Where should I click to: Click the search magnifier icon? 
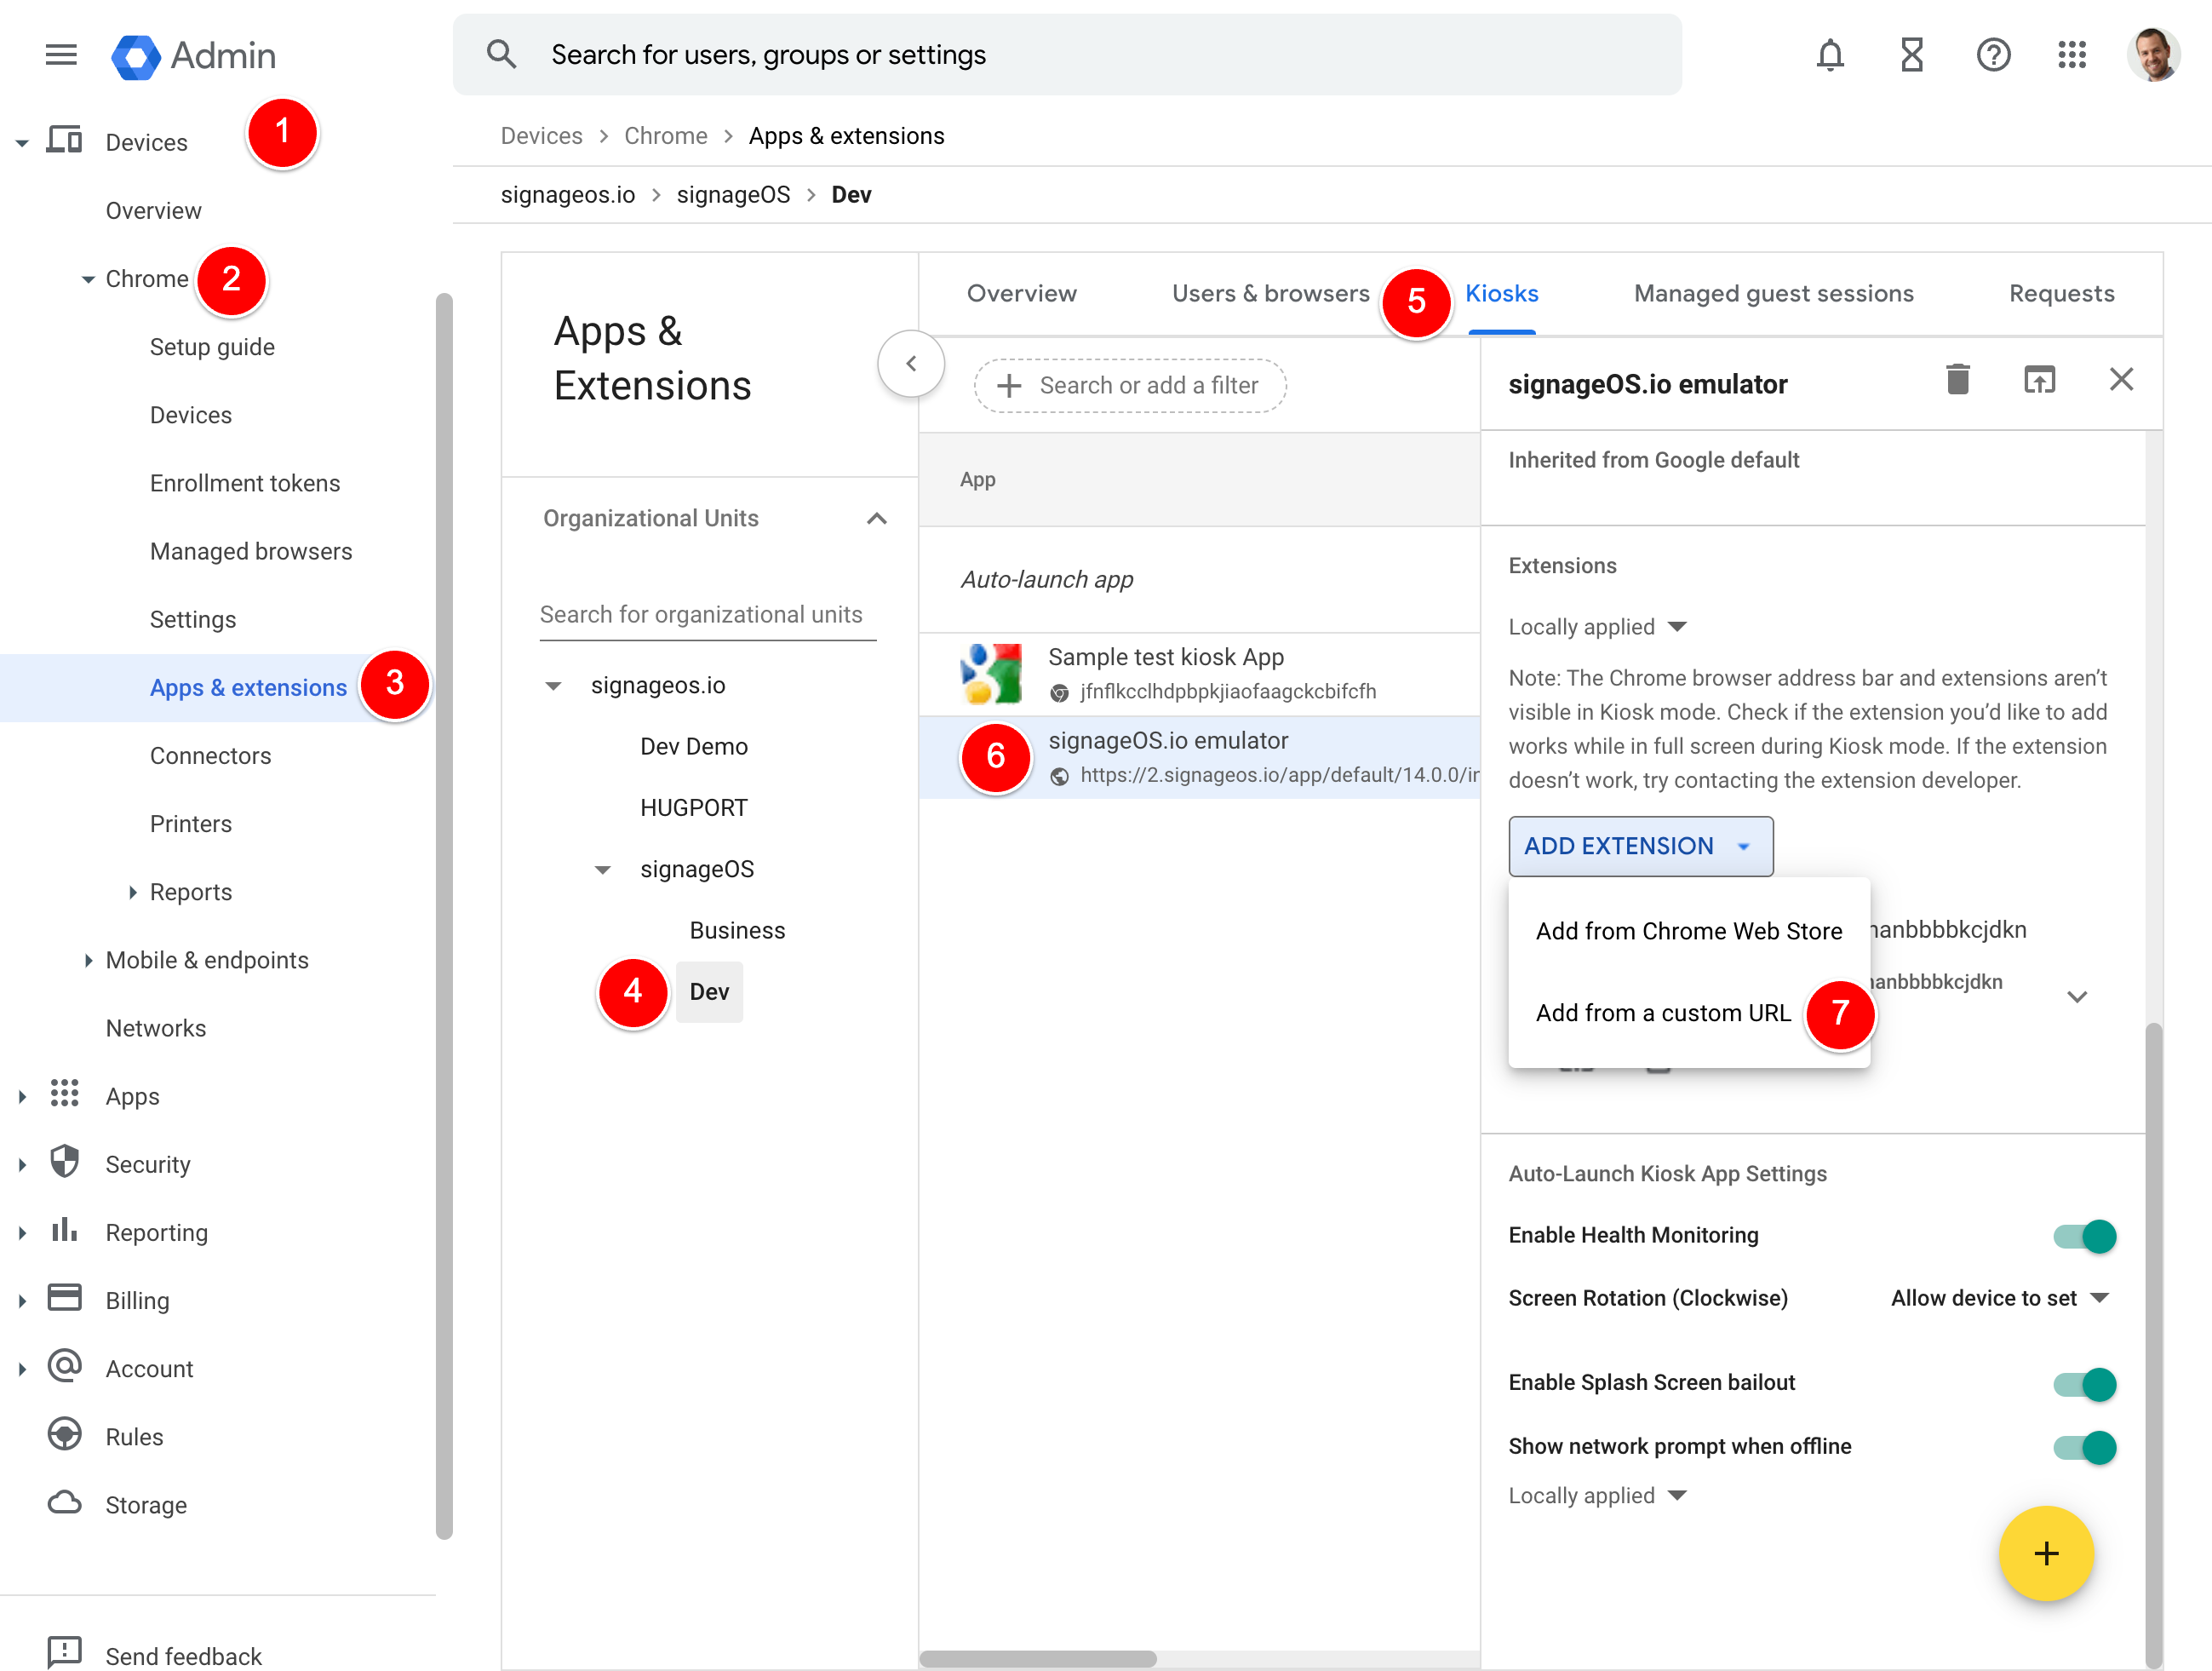click(502, 54)
